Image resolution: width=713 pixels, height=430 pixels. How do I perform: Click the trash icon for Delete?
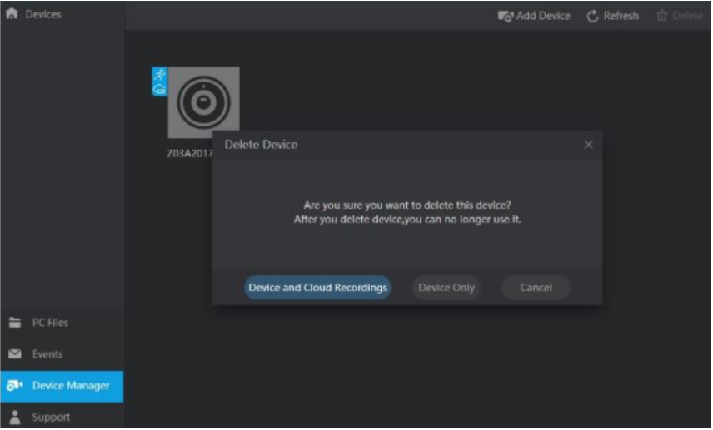click(661, 16)
